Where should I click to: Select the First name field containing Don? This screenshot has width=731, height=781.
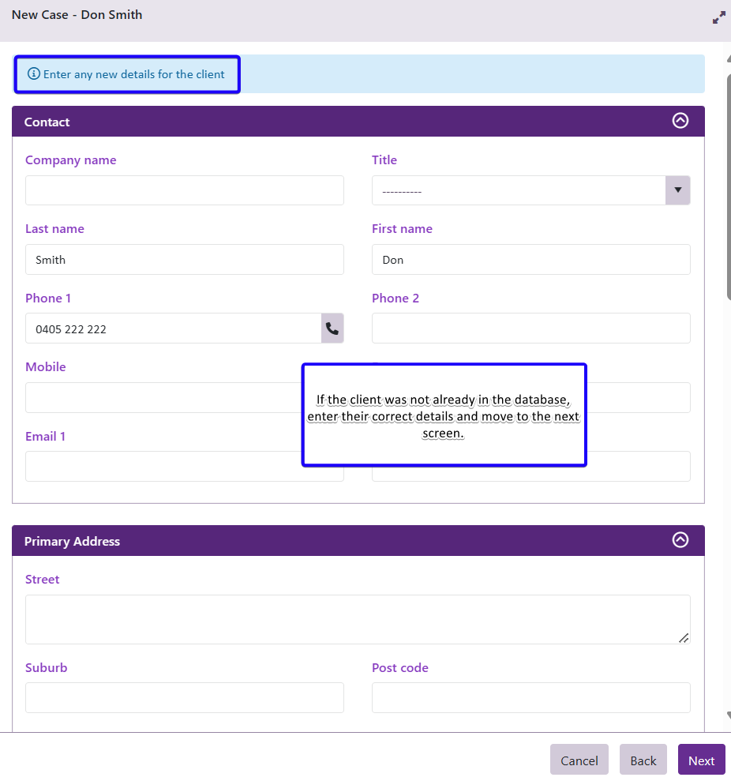tap(530, 260)
